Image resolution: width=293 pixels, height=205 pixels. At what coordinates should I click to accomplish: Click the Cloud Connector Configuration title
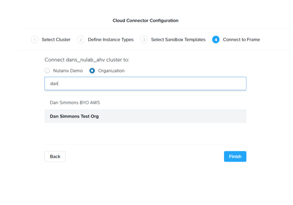tap(145, 20)
